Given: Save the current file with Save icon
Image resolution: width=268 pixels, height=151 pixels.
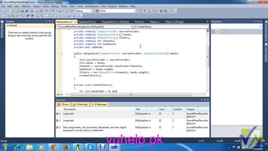Looking at the screenshot, I should click(x=22, y=11).
